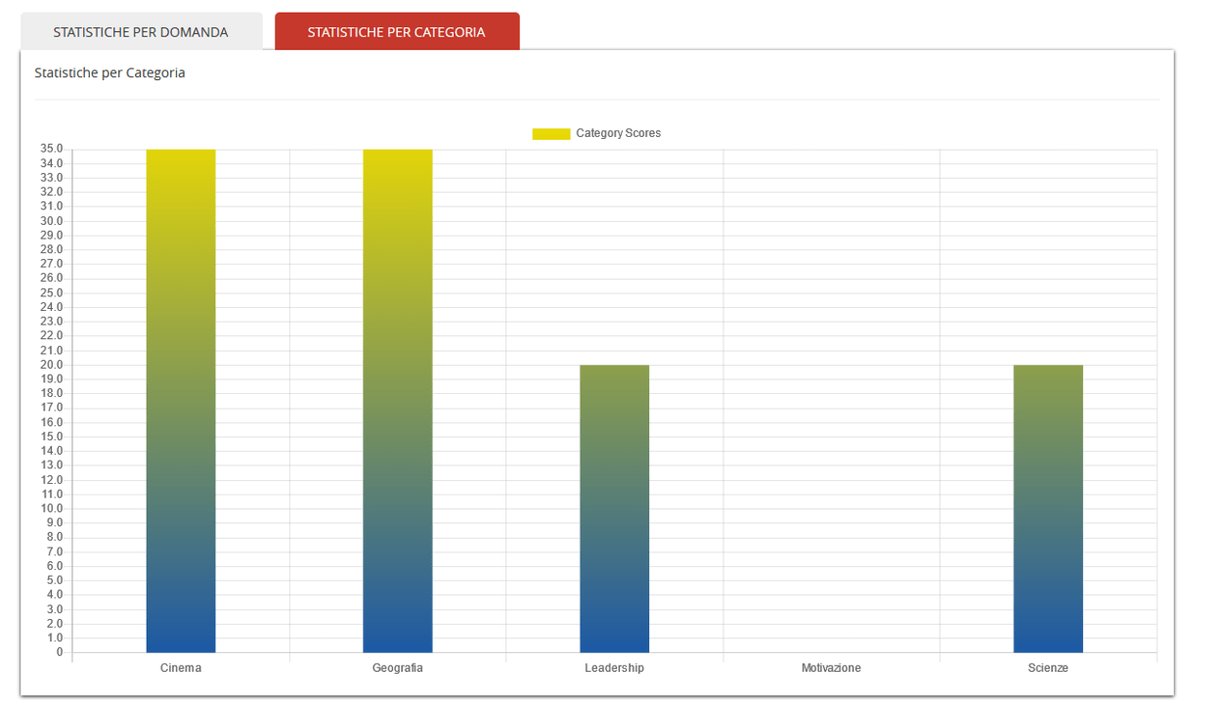Viewport: 1222px width, 704px height.
Task: Click the Scienze x-axis label
Action: tap(1048, 668)
